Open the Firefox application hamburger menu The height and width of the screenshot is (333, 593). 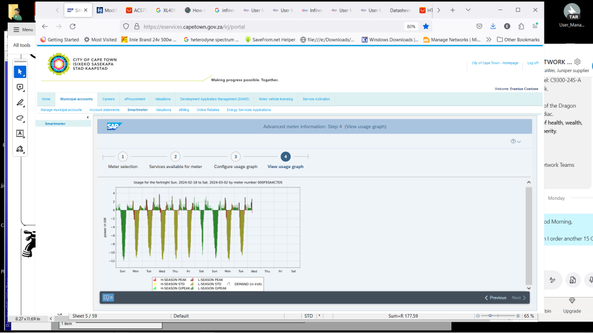[x=535, y=26]
